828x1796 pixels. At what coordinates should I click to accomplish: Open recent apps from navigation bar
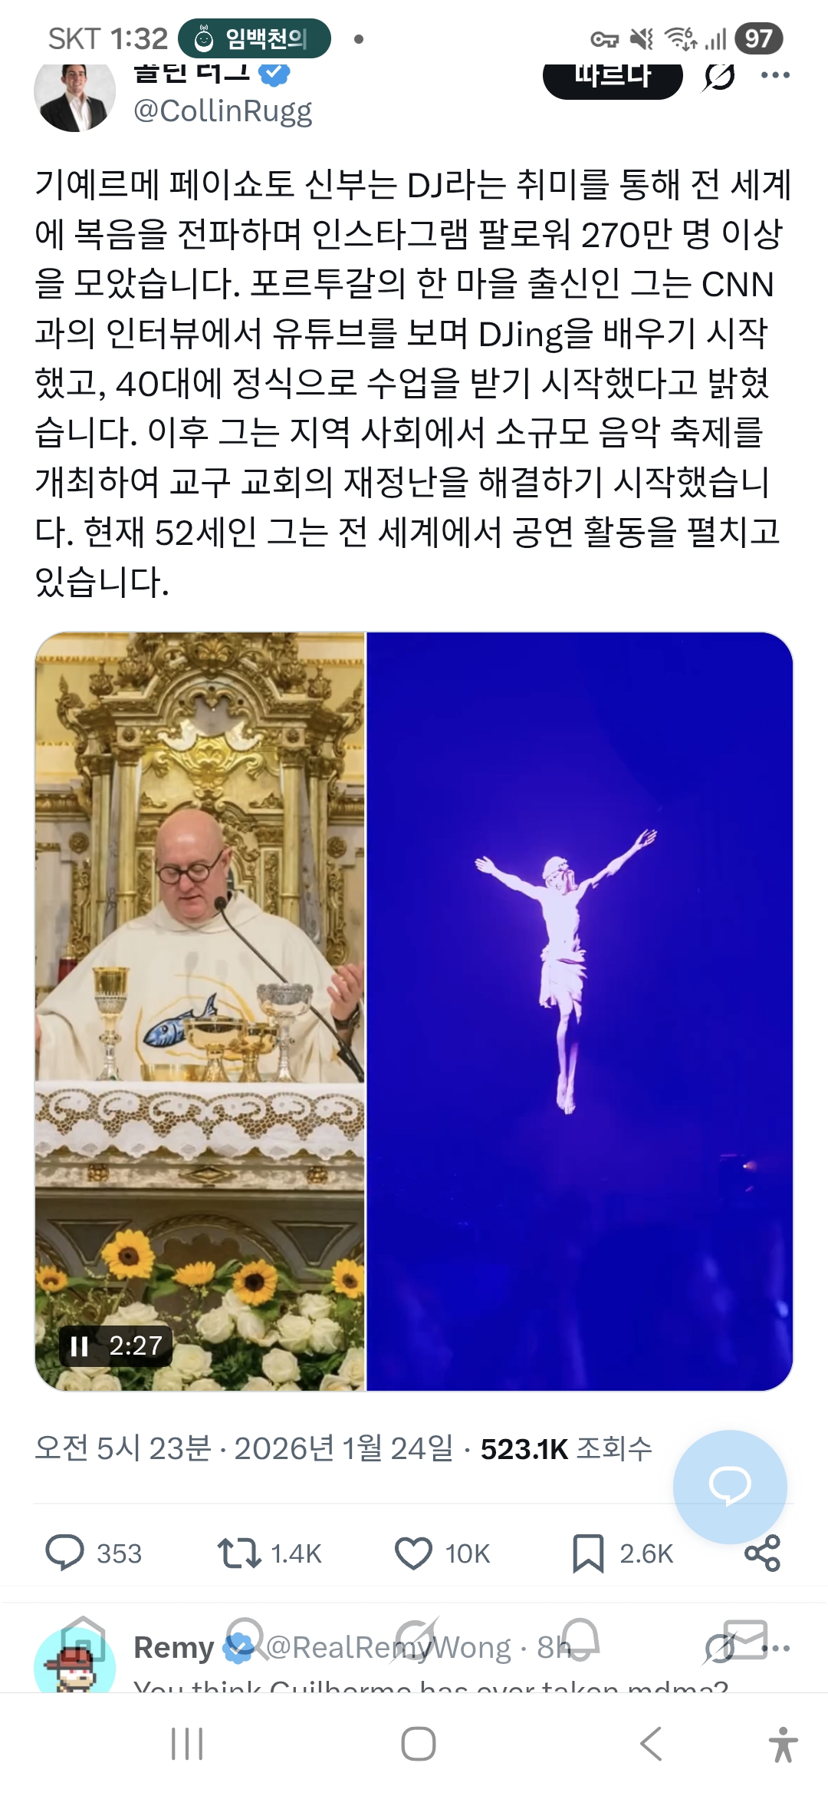(x=186, y=1744)
